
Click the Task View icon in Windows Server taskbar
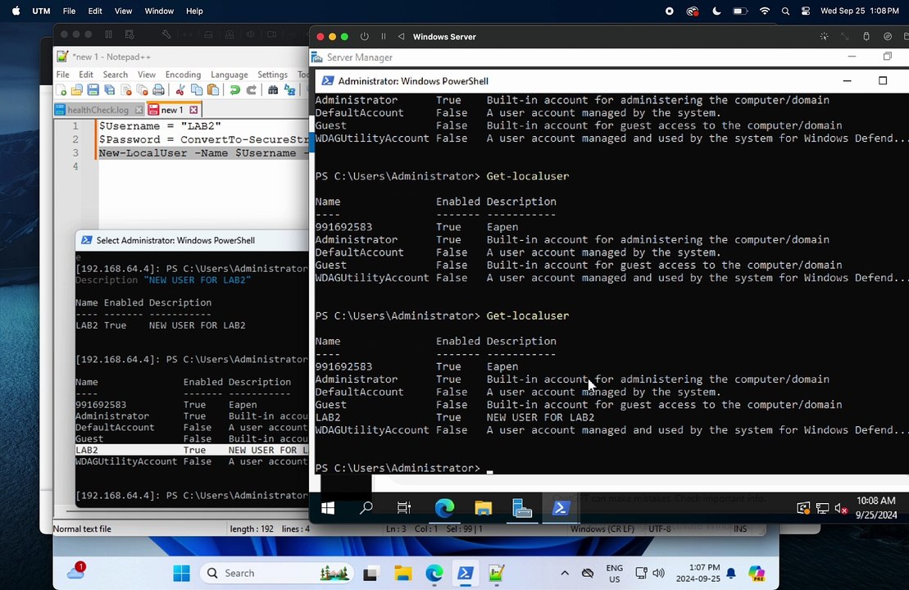tap(404, 508)
